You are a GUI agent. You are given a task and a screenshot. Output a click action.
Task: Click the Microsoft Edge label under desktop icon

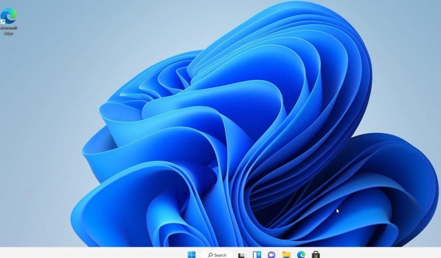(9, 31)
